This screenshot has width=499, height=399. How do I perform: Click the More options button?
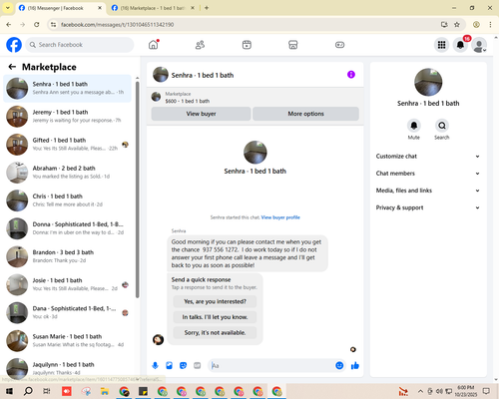[305, 114]
